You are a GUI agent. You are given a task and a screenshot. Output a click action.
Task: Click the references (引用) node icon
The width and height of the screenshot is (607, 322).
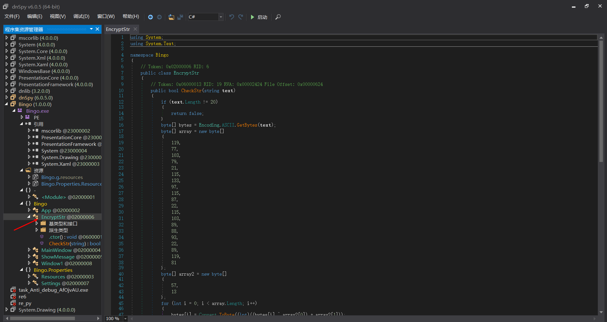click(28, 124)
